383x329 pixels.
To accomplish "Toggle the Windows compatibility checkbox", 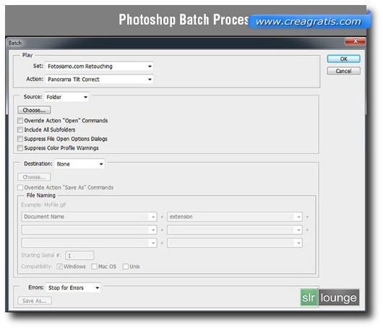I will tap(59, 266).
